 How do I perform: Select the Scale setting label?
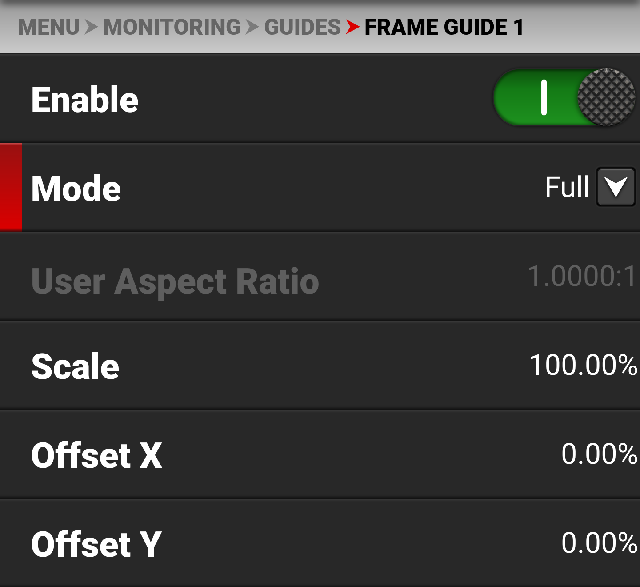coord(75,366)
